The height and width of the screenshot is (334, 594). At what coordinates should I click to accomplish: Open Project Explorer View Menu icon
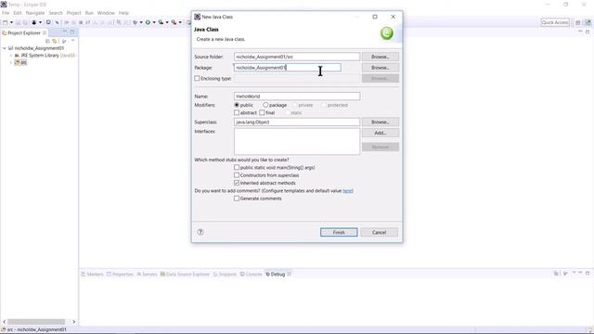coord(72,41)
